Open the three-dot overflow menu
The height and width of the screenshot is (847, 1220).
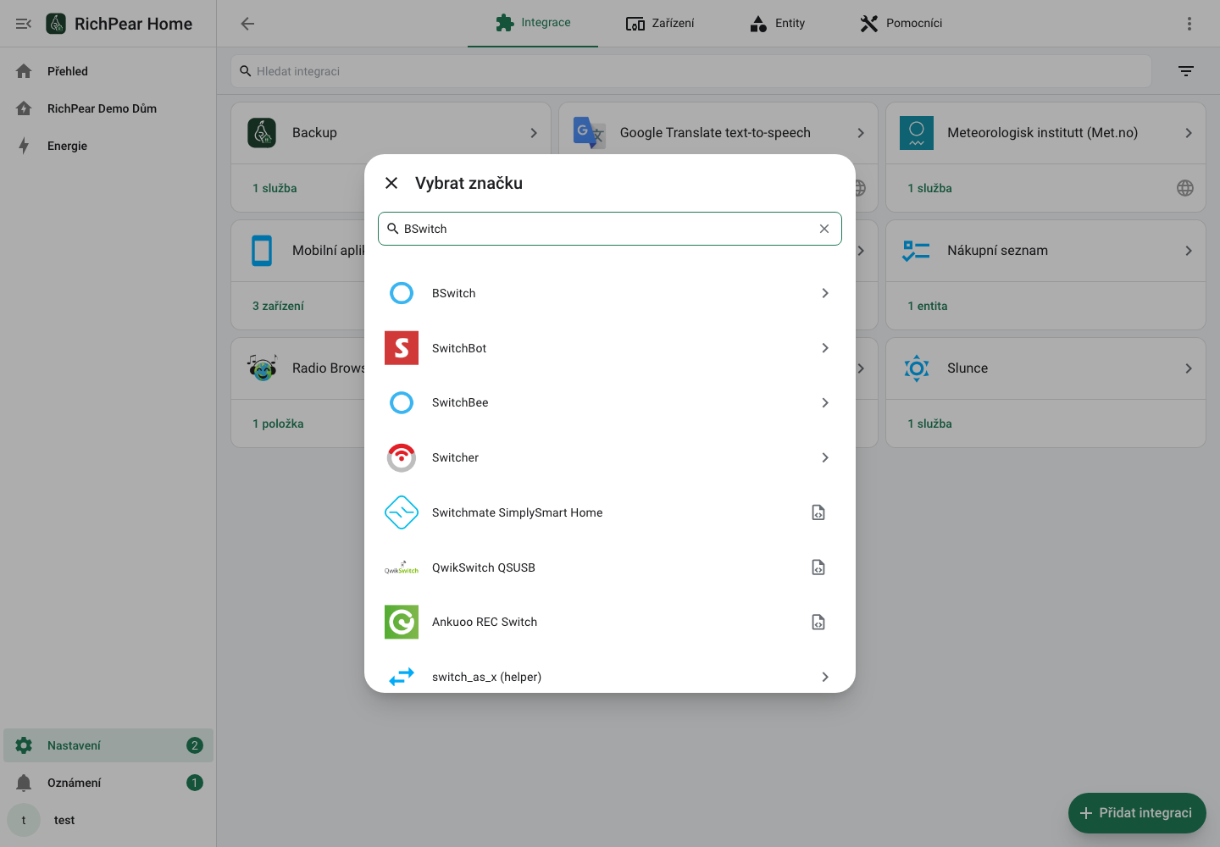click(1189, 24)
